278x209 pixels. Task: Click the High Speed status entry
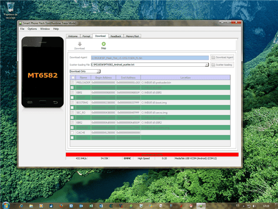144,158
